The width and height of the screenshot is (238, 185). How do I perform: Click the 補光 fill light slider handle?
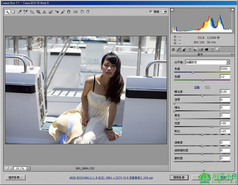click(x=175, y=111)
